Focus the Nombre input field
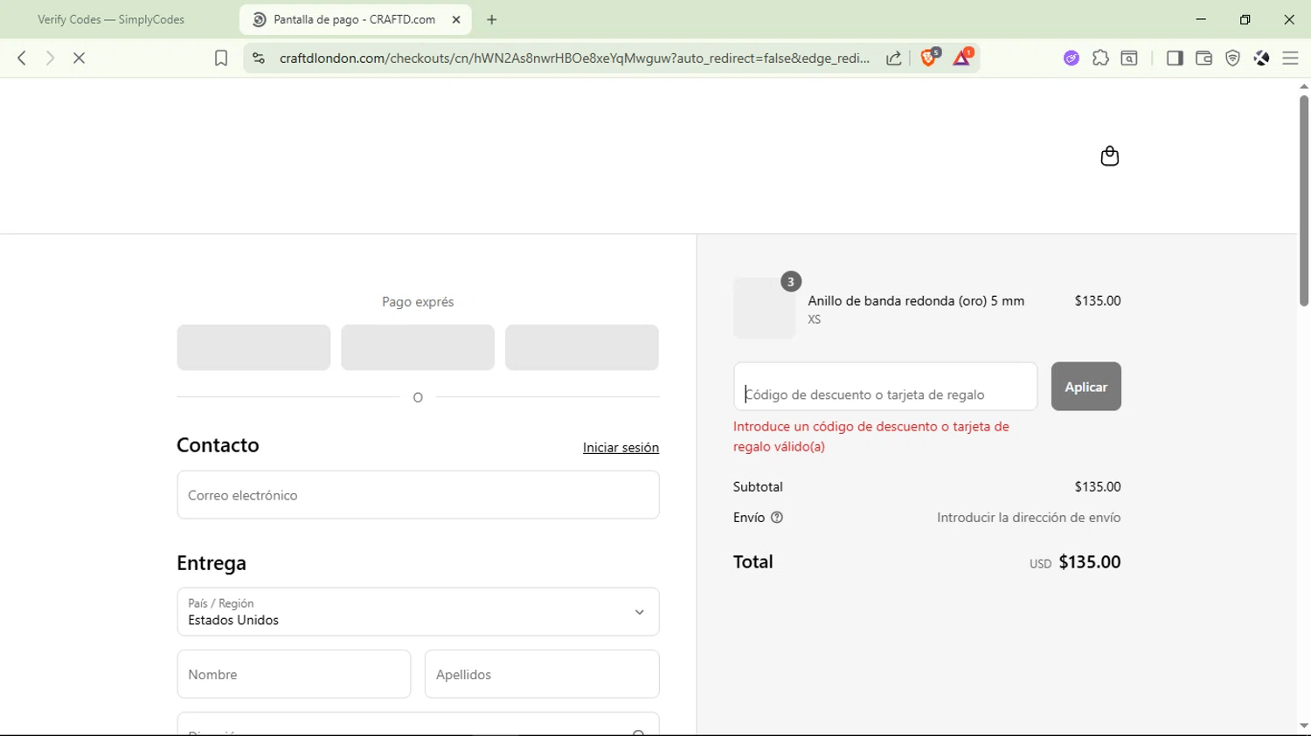Image resolution: width=1311 pixels, height=736 pixels. [x=294, y=674]
